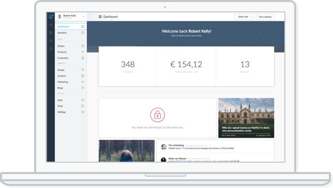This screenshot has width=333, height=188.
Task: Click the clock icon in the dark rail
Action: 51,41
